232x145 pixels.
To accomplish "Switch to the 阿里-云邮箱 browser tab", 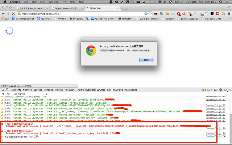I will 102,8.
